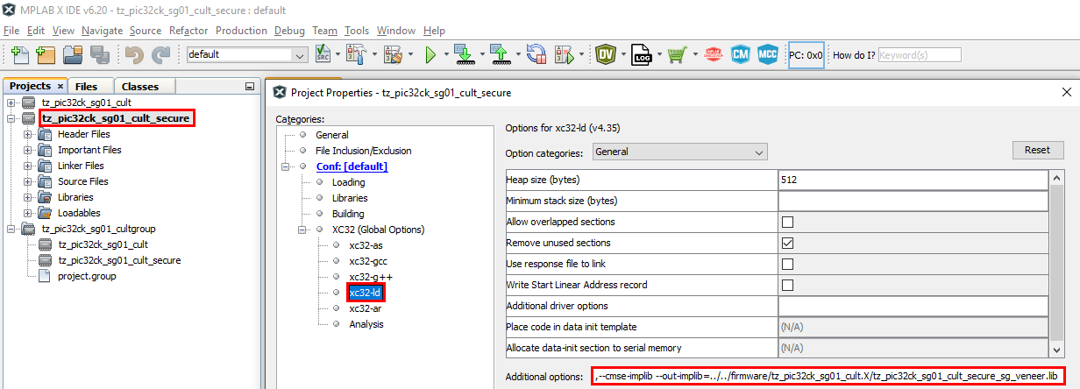The width and height of the screenshot is (1080, 389).
Task: Click the New File toolbar icon
Action: 22,54
